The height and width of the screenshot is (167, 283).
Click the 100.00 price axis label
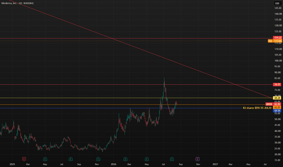pos(278,61)
